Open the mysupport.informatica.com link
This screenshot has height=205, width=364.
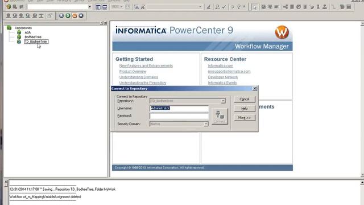229,72
